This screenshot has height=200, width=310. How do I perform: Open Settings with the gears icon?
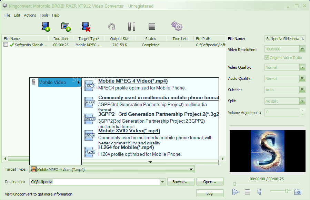(177, 26)
